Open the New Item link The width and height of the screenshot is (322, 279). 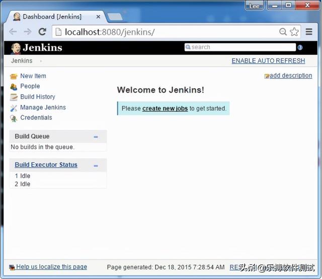[33, 76]
